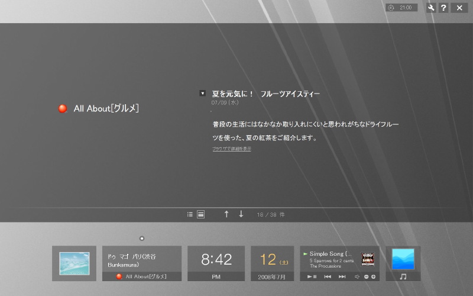Viewport: 473px width, 296px height.
Task: Click the 21:00 timer indicator
Action: (401, 8)
